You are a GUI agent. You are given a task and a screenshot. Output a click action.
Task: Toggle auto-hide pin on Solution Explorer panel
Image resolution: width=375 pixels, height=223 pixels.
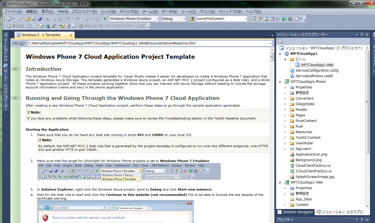(x=362, y=34)
